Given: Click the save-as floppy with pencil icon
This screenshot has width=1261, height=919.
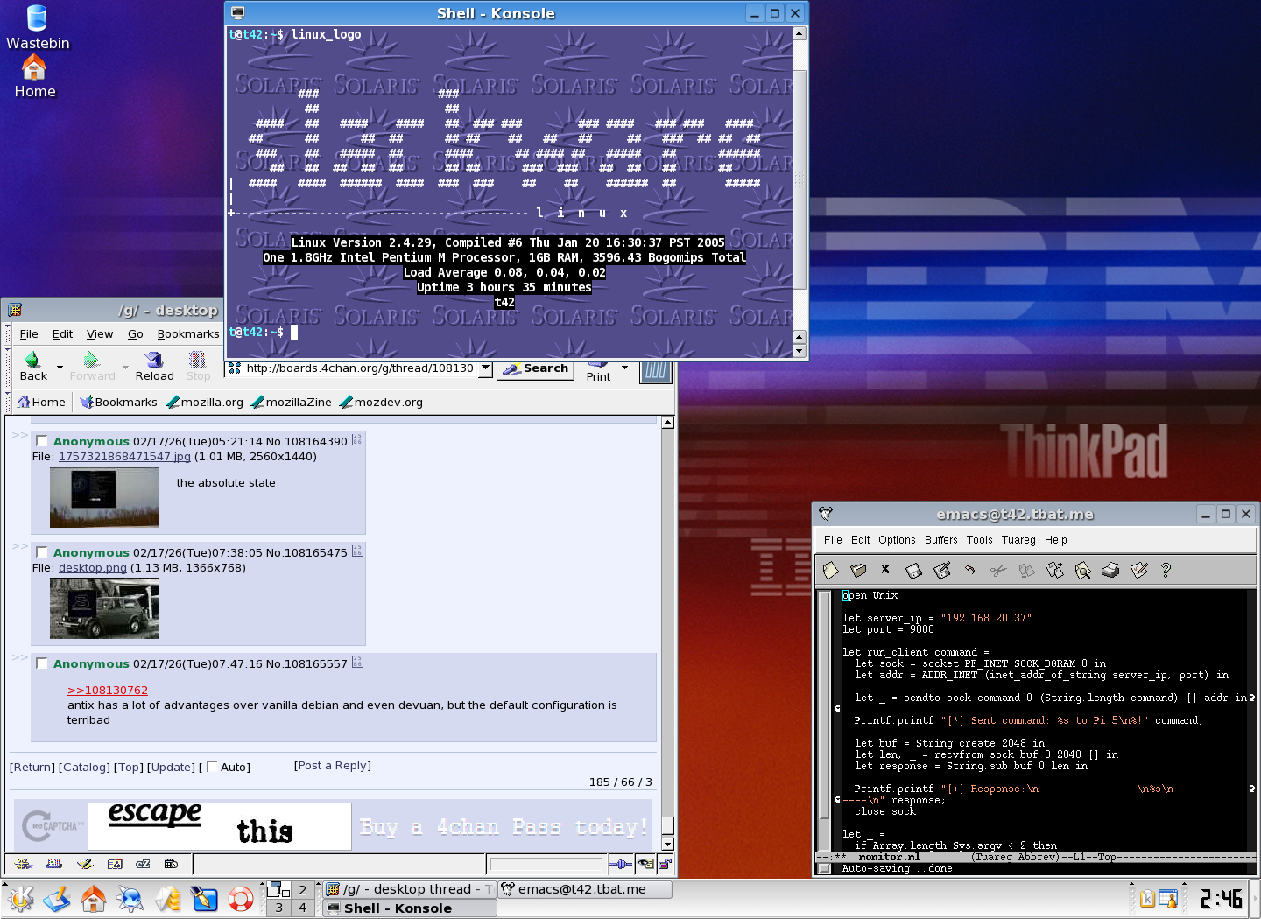Looking at the screenshot, I should pyautogui.click(x=942, y=571).
